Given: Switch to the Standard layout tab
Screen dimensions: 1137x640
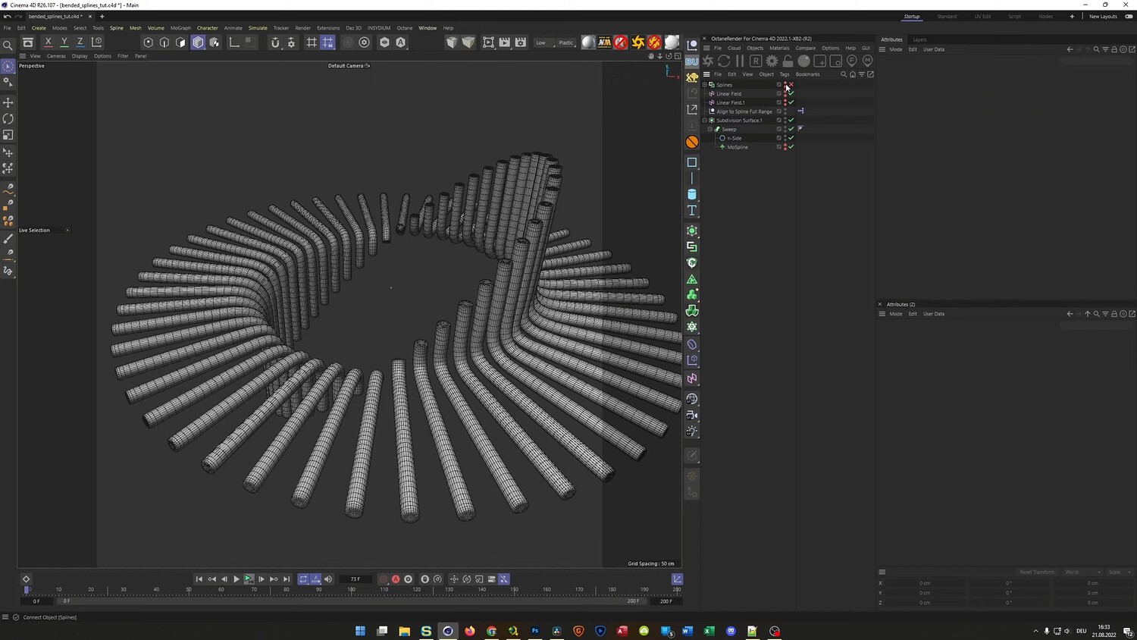Looking at the screenshot, I should pos(947,17).
